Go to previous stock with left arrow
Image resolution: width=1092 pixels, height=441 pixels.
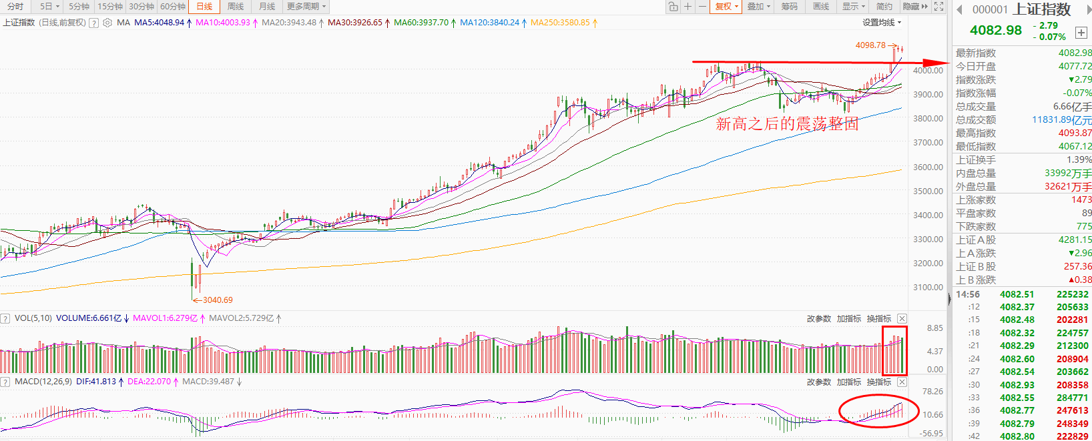click(959, 9)
